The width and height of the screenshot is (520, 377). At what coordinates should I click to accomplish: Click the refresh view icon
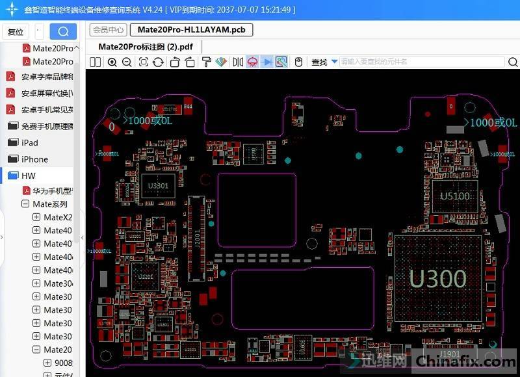coord(158,62)
